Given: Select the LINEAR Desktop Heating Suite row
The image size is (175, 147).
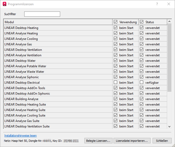Looking at the screenshot, I should (x=85, y=104).
